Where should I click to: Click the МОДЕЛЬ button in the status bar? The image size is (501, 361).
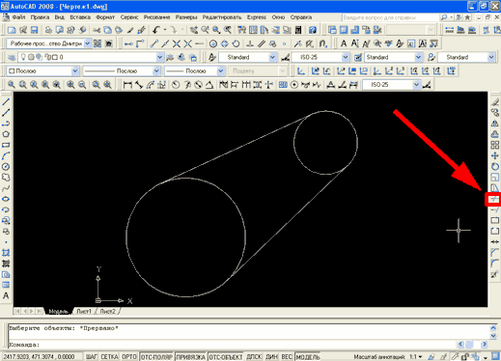308,357
